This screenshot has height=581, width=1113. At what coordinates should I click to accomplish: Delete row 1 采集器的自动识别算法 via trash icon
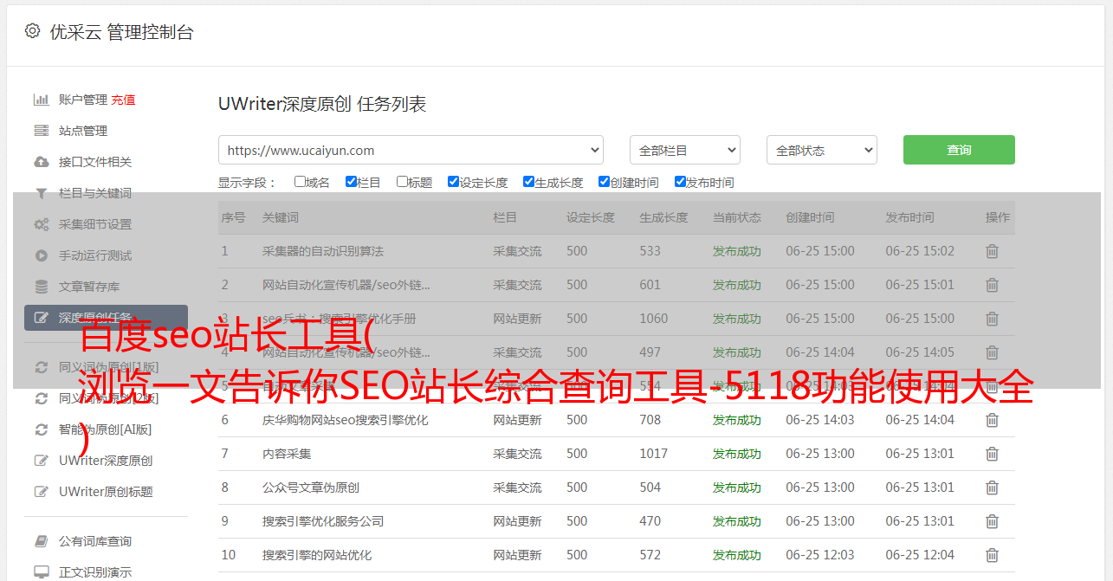coord(992,251)
